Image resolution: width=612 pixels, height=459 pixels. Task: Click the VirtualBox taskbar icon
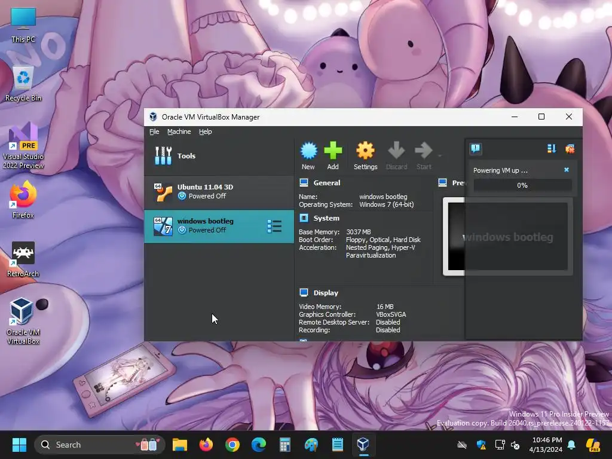click(x=363, y=445)
